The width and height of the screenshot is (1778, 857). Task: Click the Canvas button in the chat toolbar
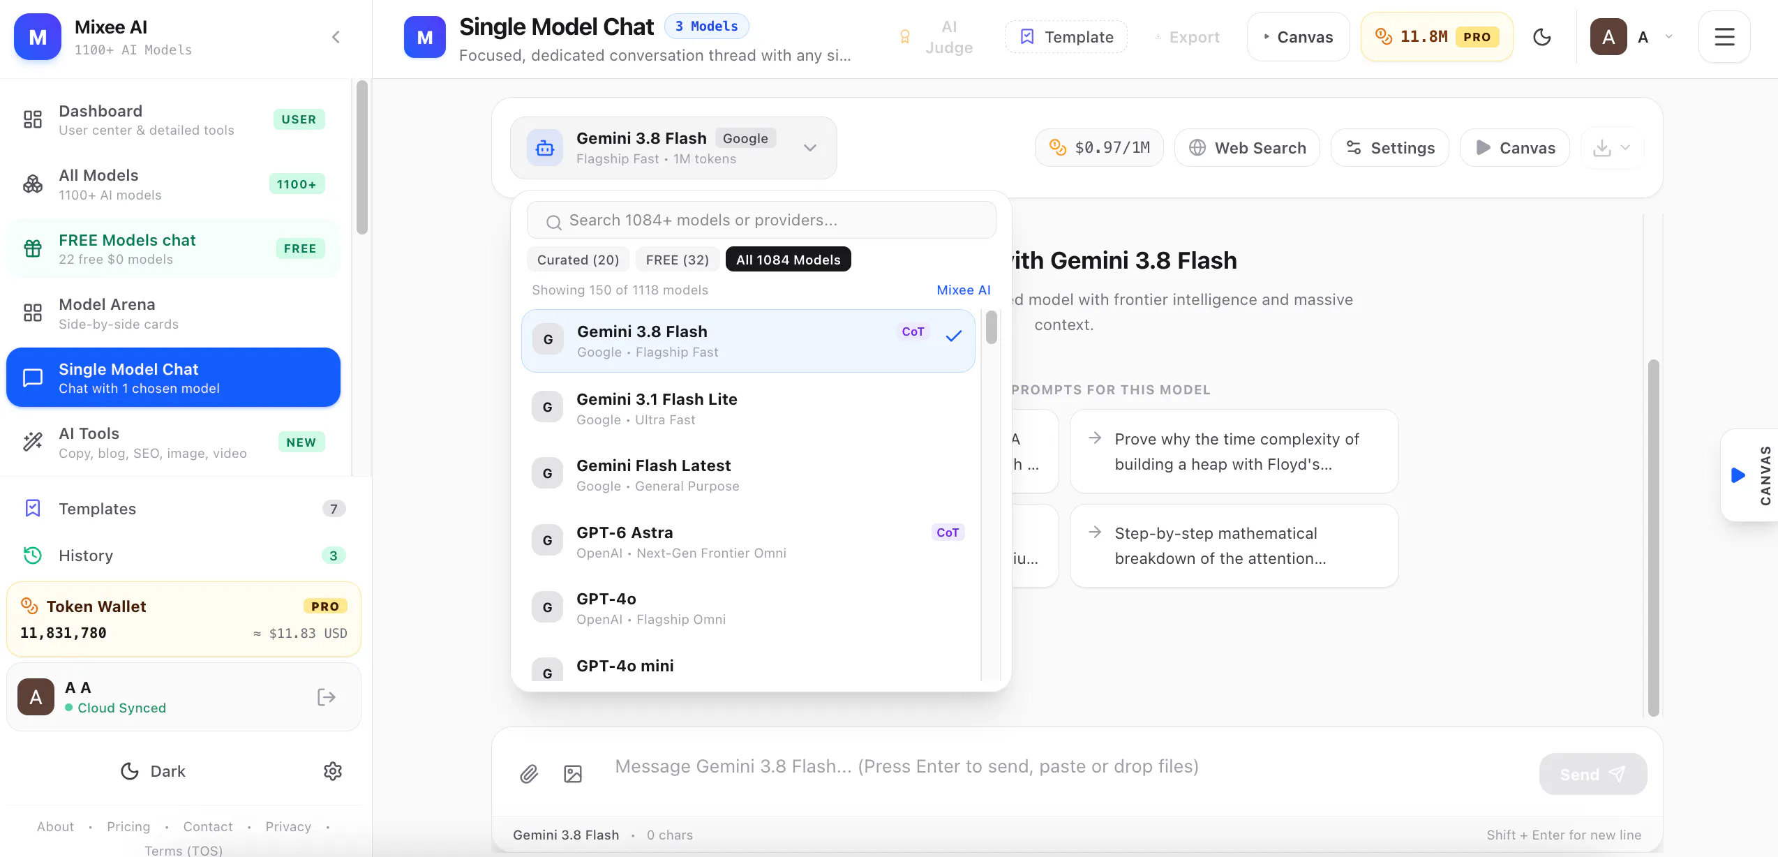[1514, 148]
